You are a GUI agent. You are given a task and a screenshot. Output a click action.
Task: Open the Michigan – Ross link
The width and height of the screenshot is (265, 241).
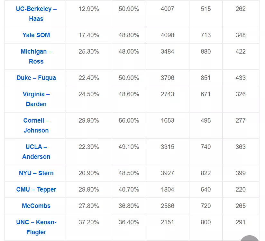click(x=36, y=56)
